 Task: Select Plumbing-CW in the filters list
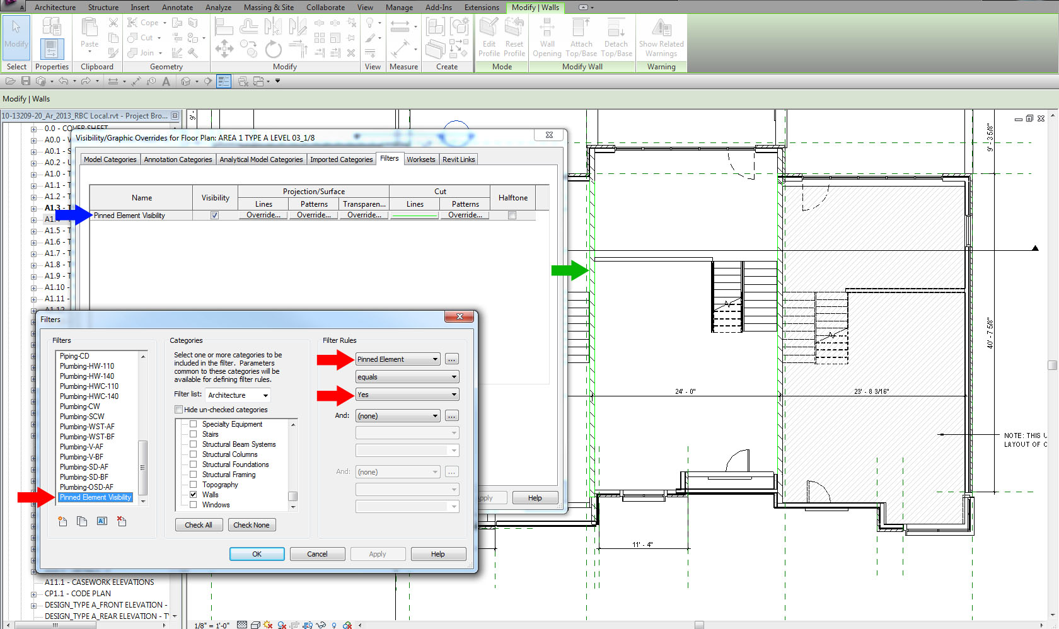tap(80, 407)
